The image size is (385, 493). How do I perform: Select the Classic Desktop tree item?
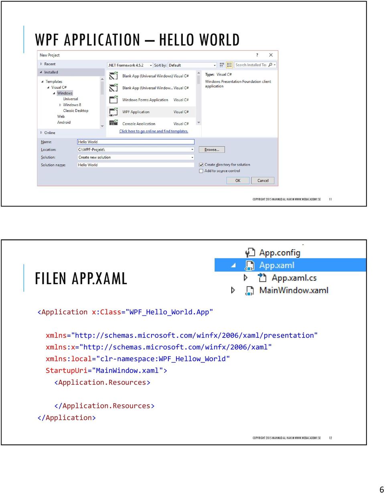[x=75, y=111]
